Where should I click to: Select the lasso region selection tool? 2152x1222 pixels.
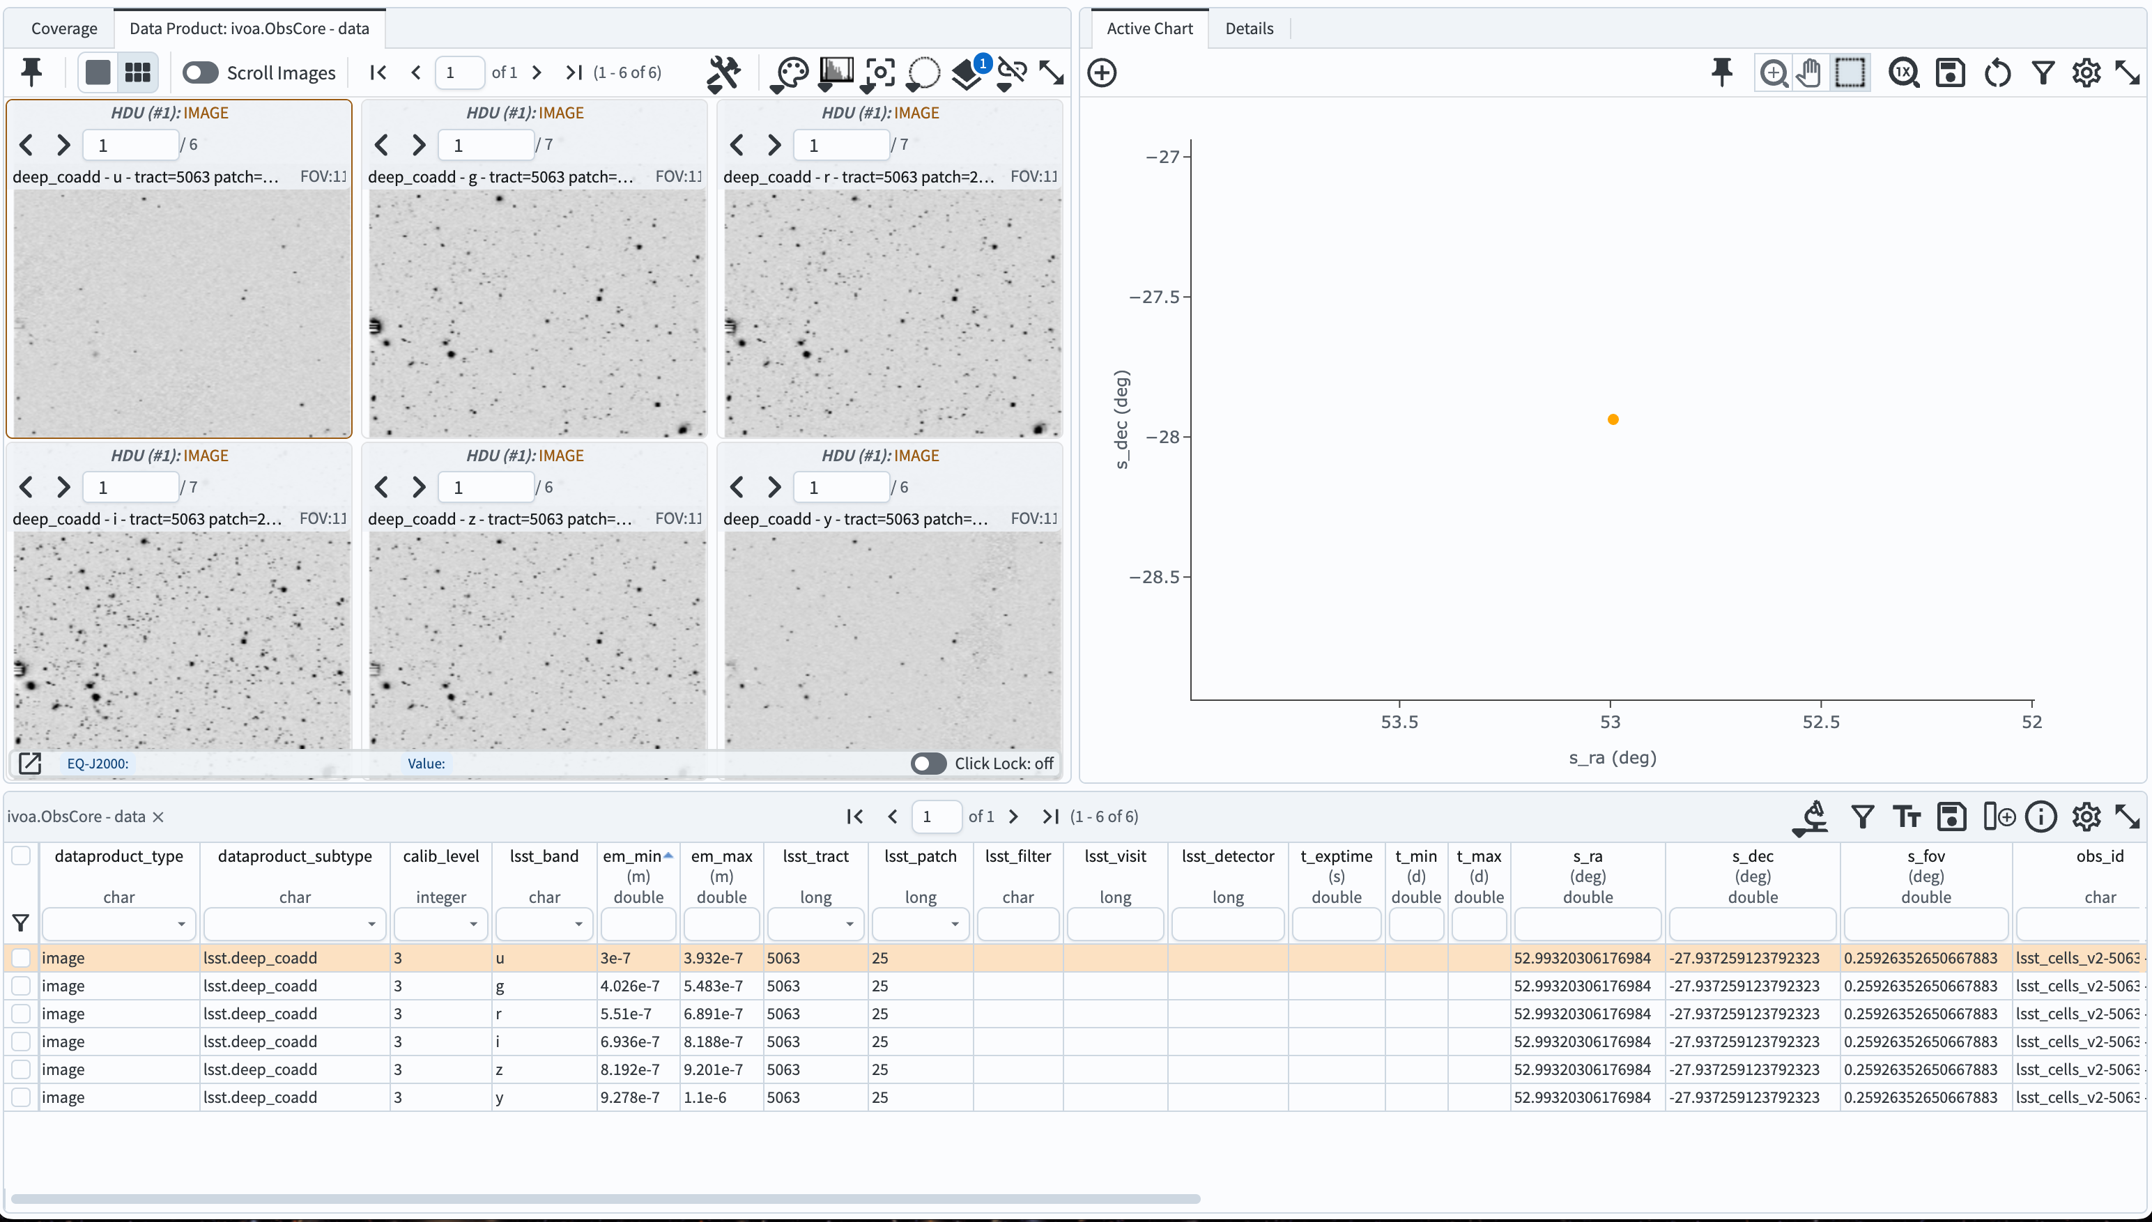[x=923, y=74]
